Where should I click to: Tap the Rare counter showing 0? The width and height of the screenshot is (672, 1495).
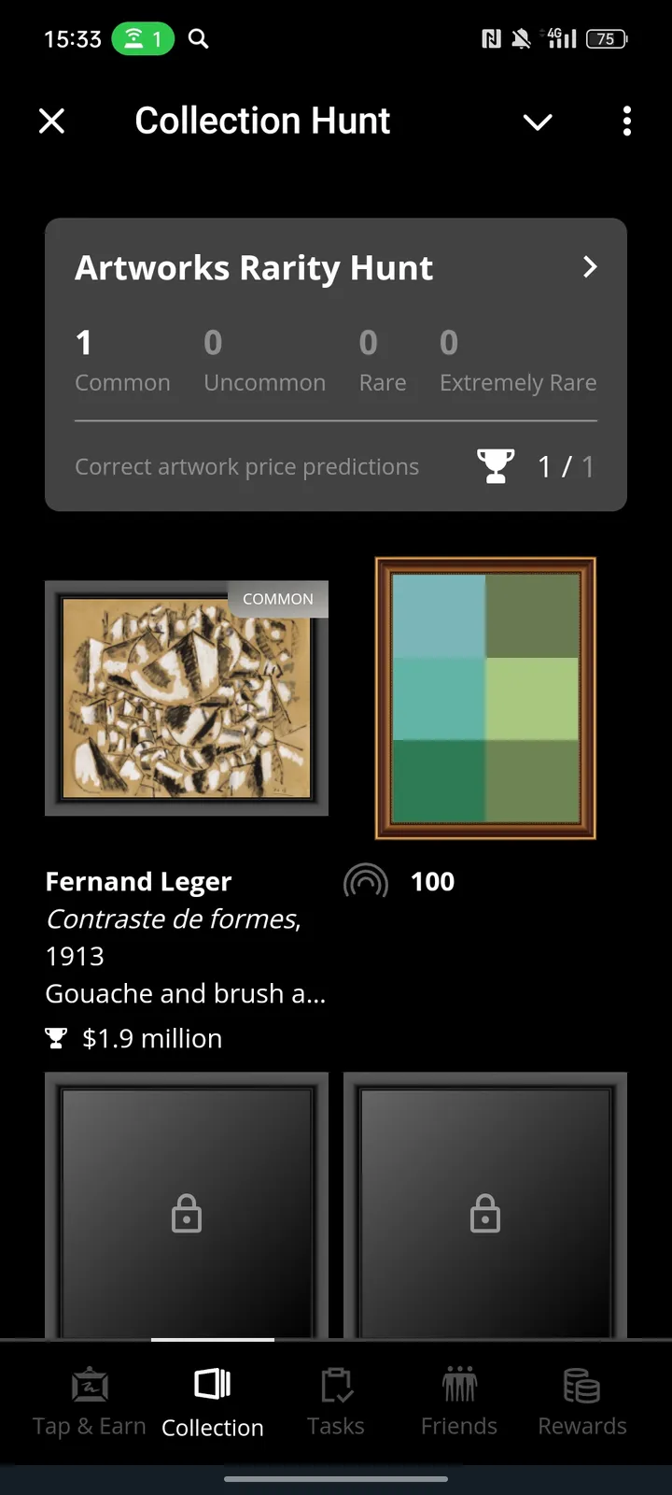383,360
